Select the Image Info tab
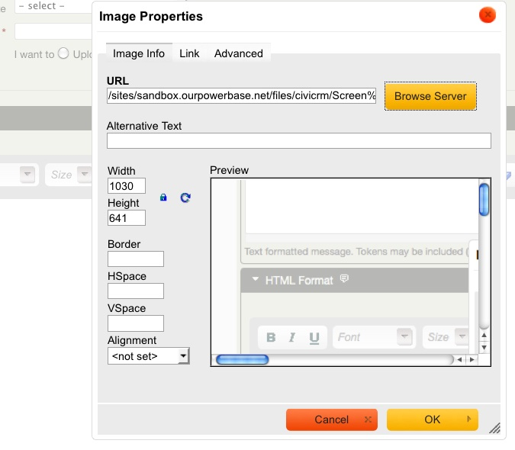 coord(139,53)
